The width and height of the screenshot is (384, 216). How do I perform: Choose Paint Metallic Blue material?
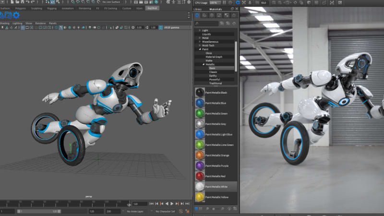216,103
